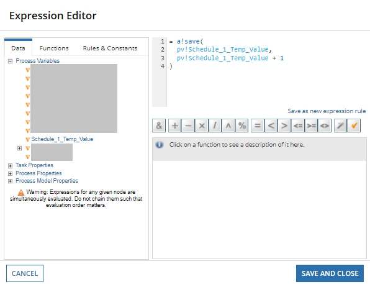Collapse the Process Variables tree node
The image size is (370, 284).
click(x=10, y=61)
